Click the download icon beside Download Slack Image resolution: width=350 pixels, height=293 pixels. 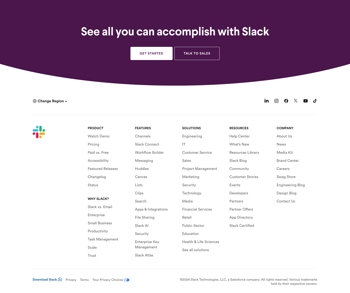[60, 279]
